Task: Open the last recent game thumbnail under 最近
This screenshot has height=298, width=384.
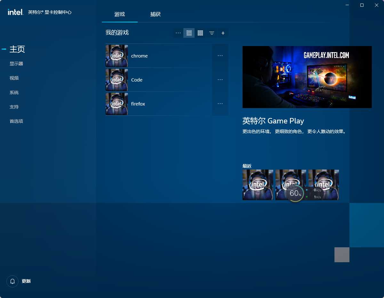Action: click(x=324, y=185)
